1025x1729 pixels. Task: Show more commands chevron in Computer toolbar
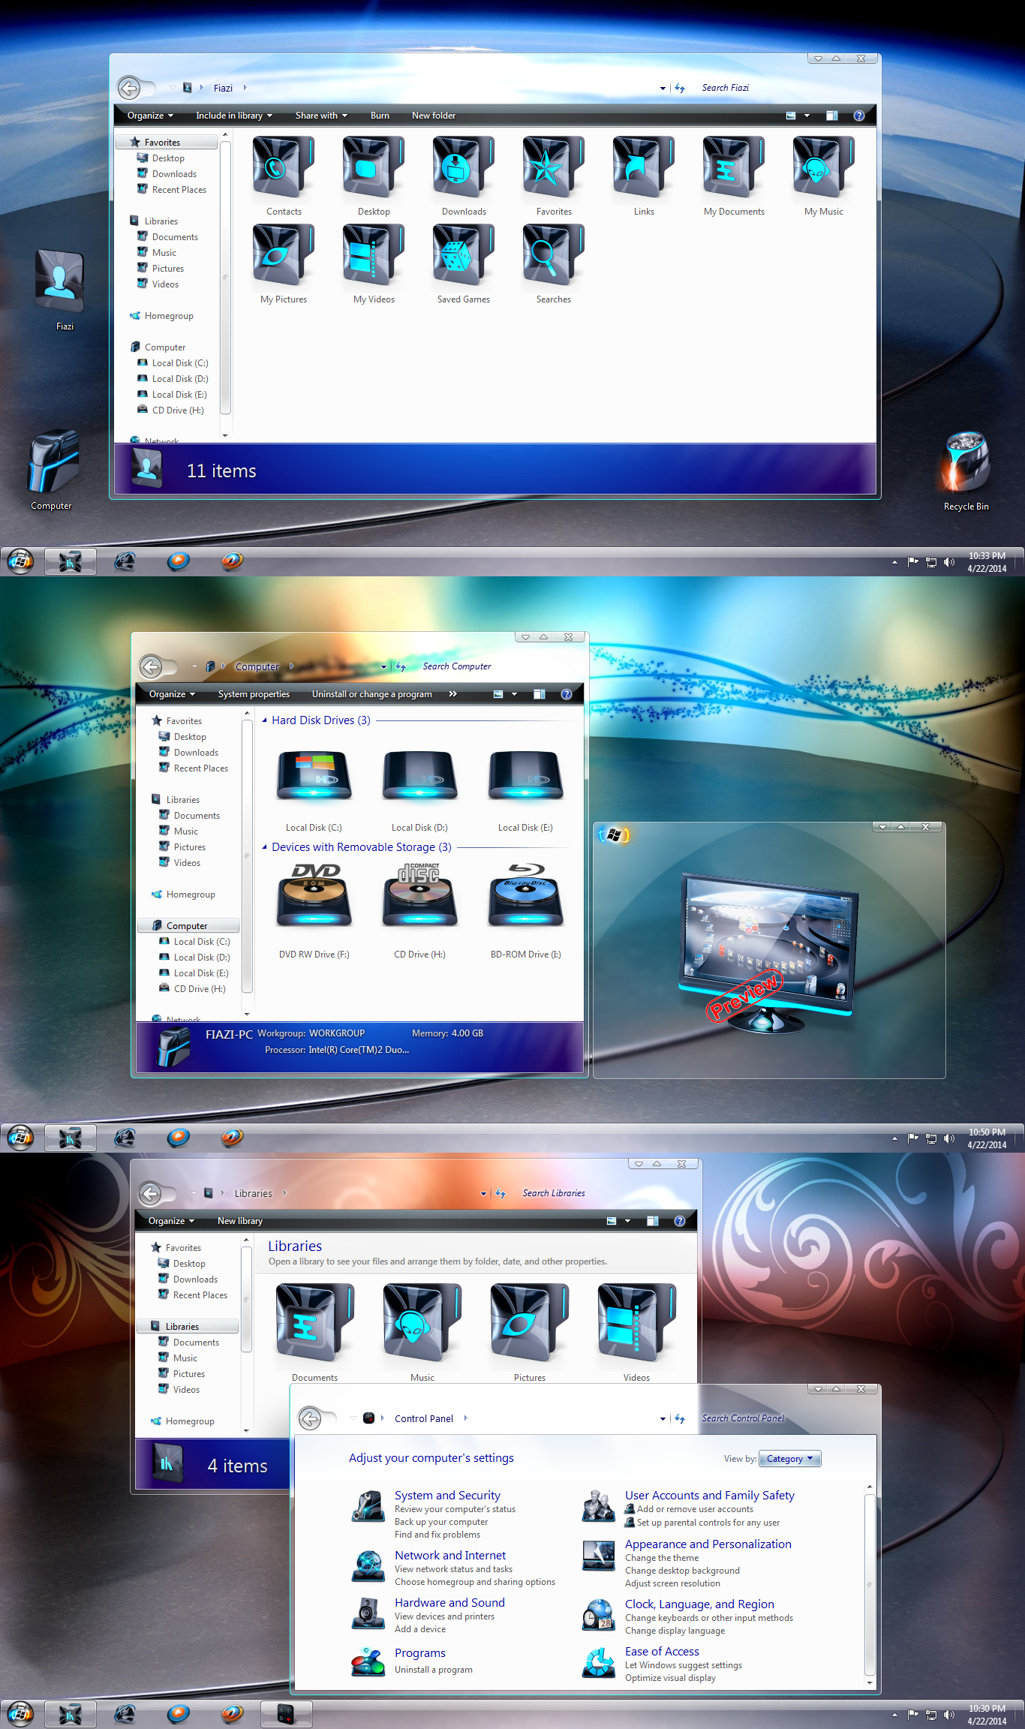tap(452, 694)
